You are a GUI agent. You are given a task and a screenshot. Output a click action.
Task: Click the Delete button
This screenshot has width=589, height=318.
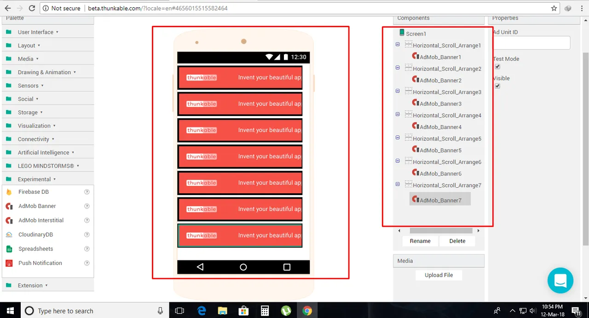click(x=457, y=241)
